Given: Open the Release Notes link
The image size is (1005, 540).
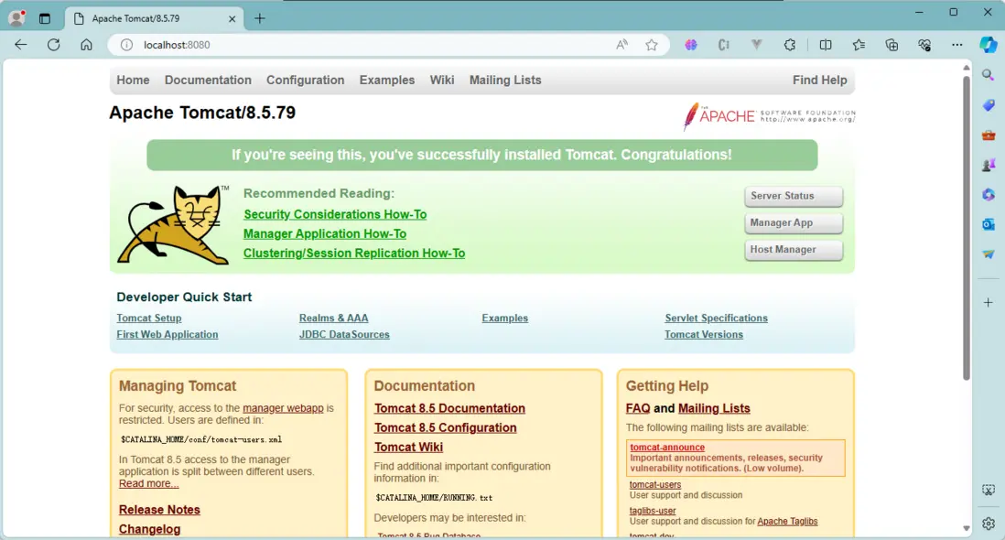Looking at the screenshot, I should point(159,510).
